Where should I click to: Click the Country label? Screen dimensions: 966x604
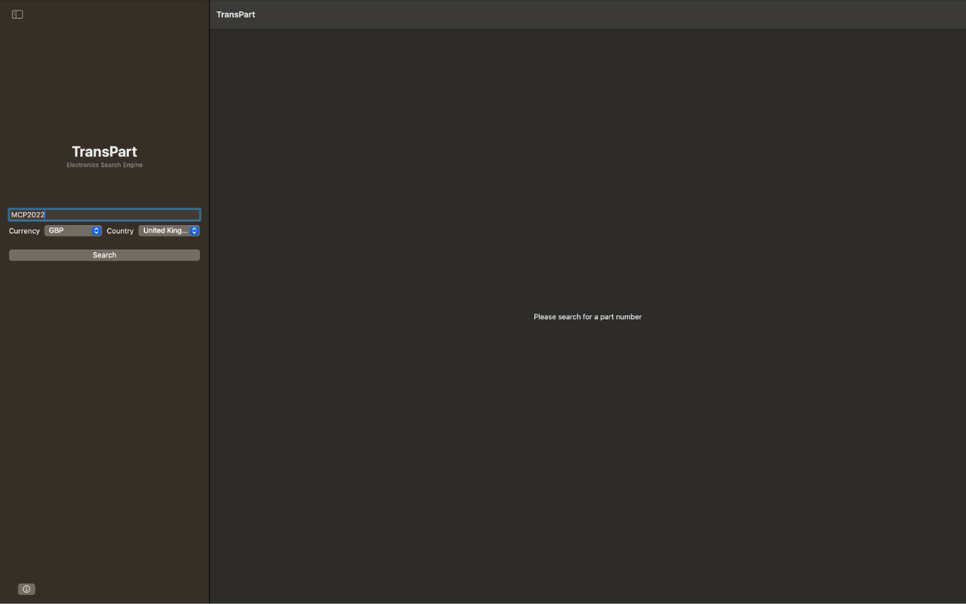tap(120, 231)
